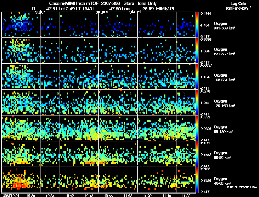259x197 pixels.
Task: Open the 168-231 keV panel at 10:28
Action: tap(30, 76)
